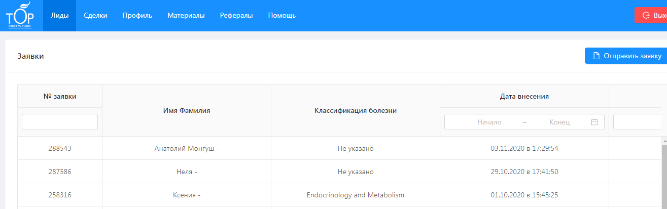This screenshot has height=209, width=667.
Task: Go to the Профиль page
Action: point(137,16)
